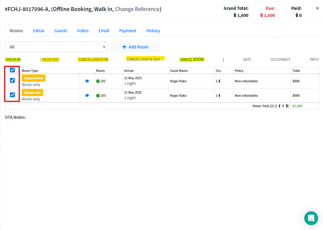Click occupancy person icon for room 102
This screenshot has height=230, width=323.
point(219,81)
